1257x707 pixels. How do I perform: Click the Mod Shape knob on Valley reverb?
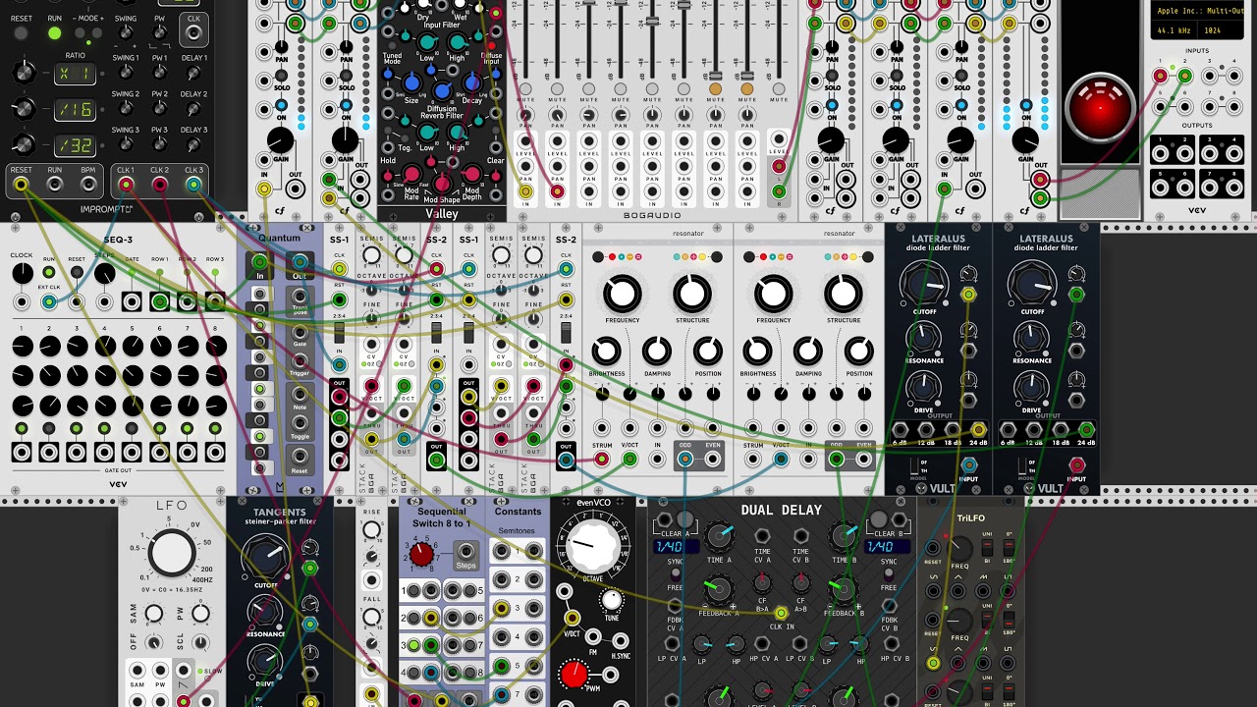(443, 184)
